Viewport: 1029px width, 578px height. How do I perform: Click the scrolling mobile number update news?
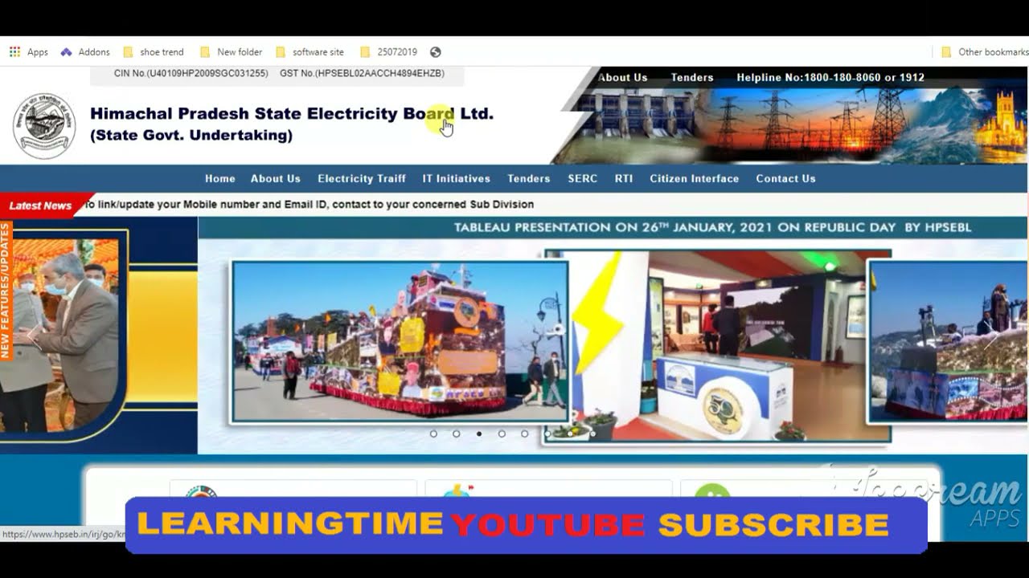click(310, 205)
